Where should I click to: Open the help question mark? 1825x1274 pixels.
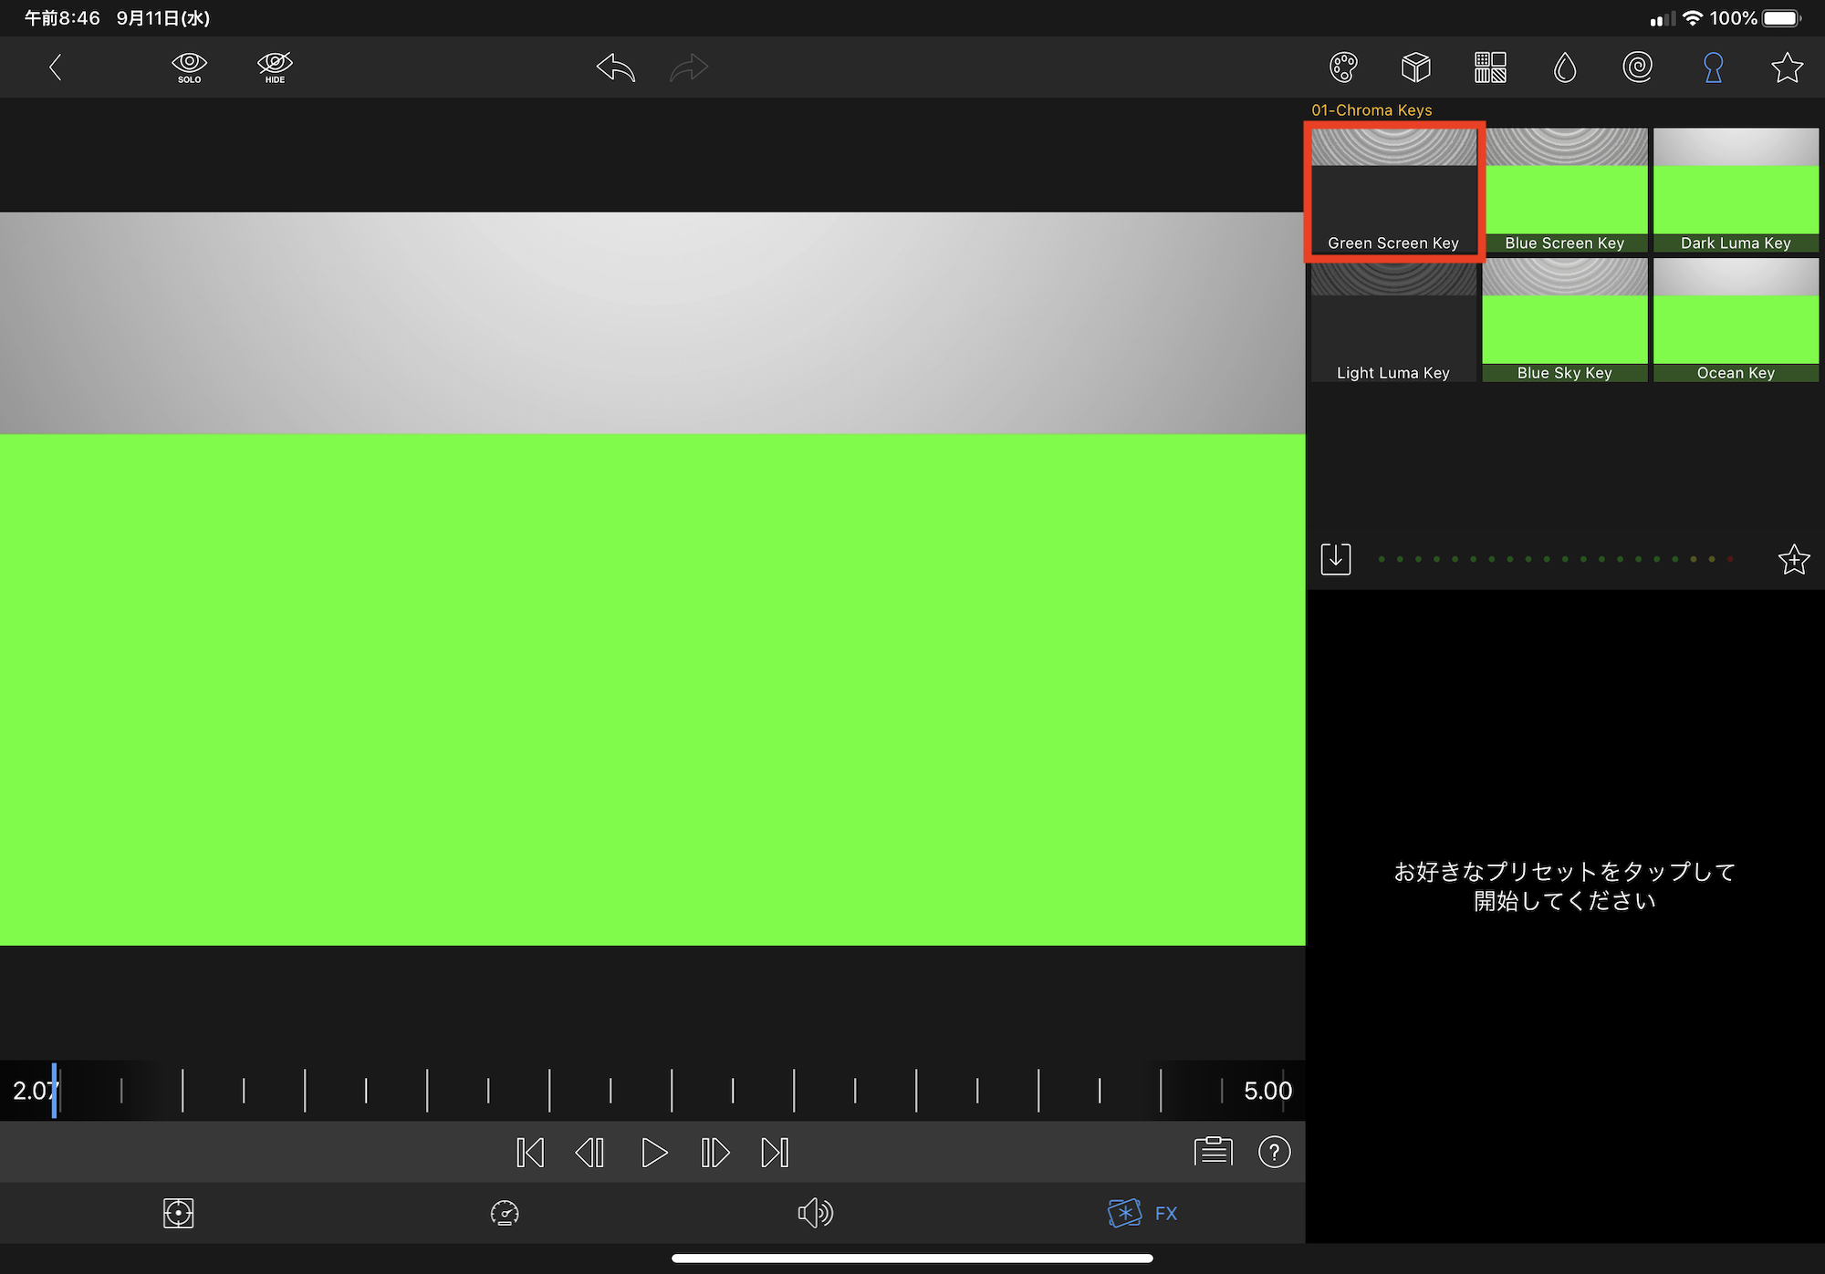pos(1274,1152)
